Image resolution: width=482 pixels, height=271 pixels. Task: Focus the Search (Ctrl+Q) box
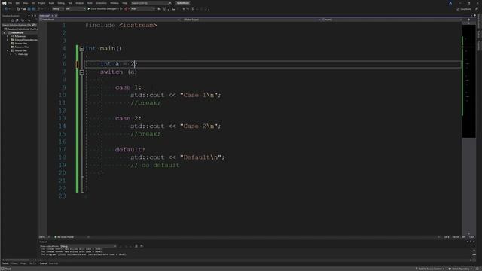click(x=151, y=3)
